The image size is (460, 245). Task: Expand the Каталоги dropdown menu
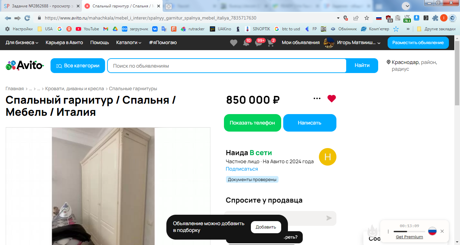[129, 42]
